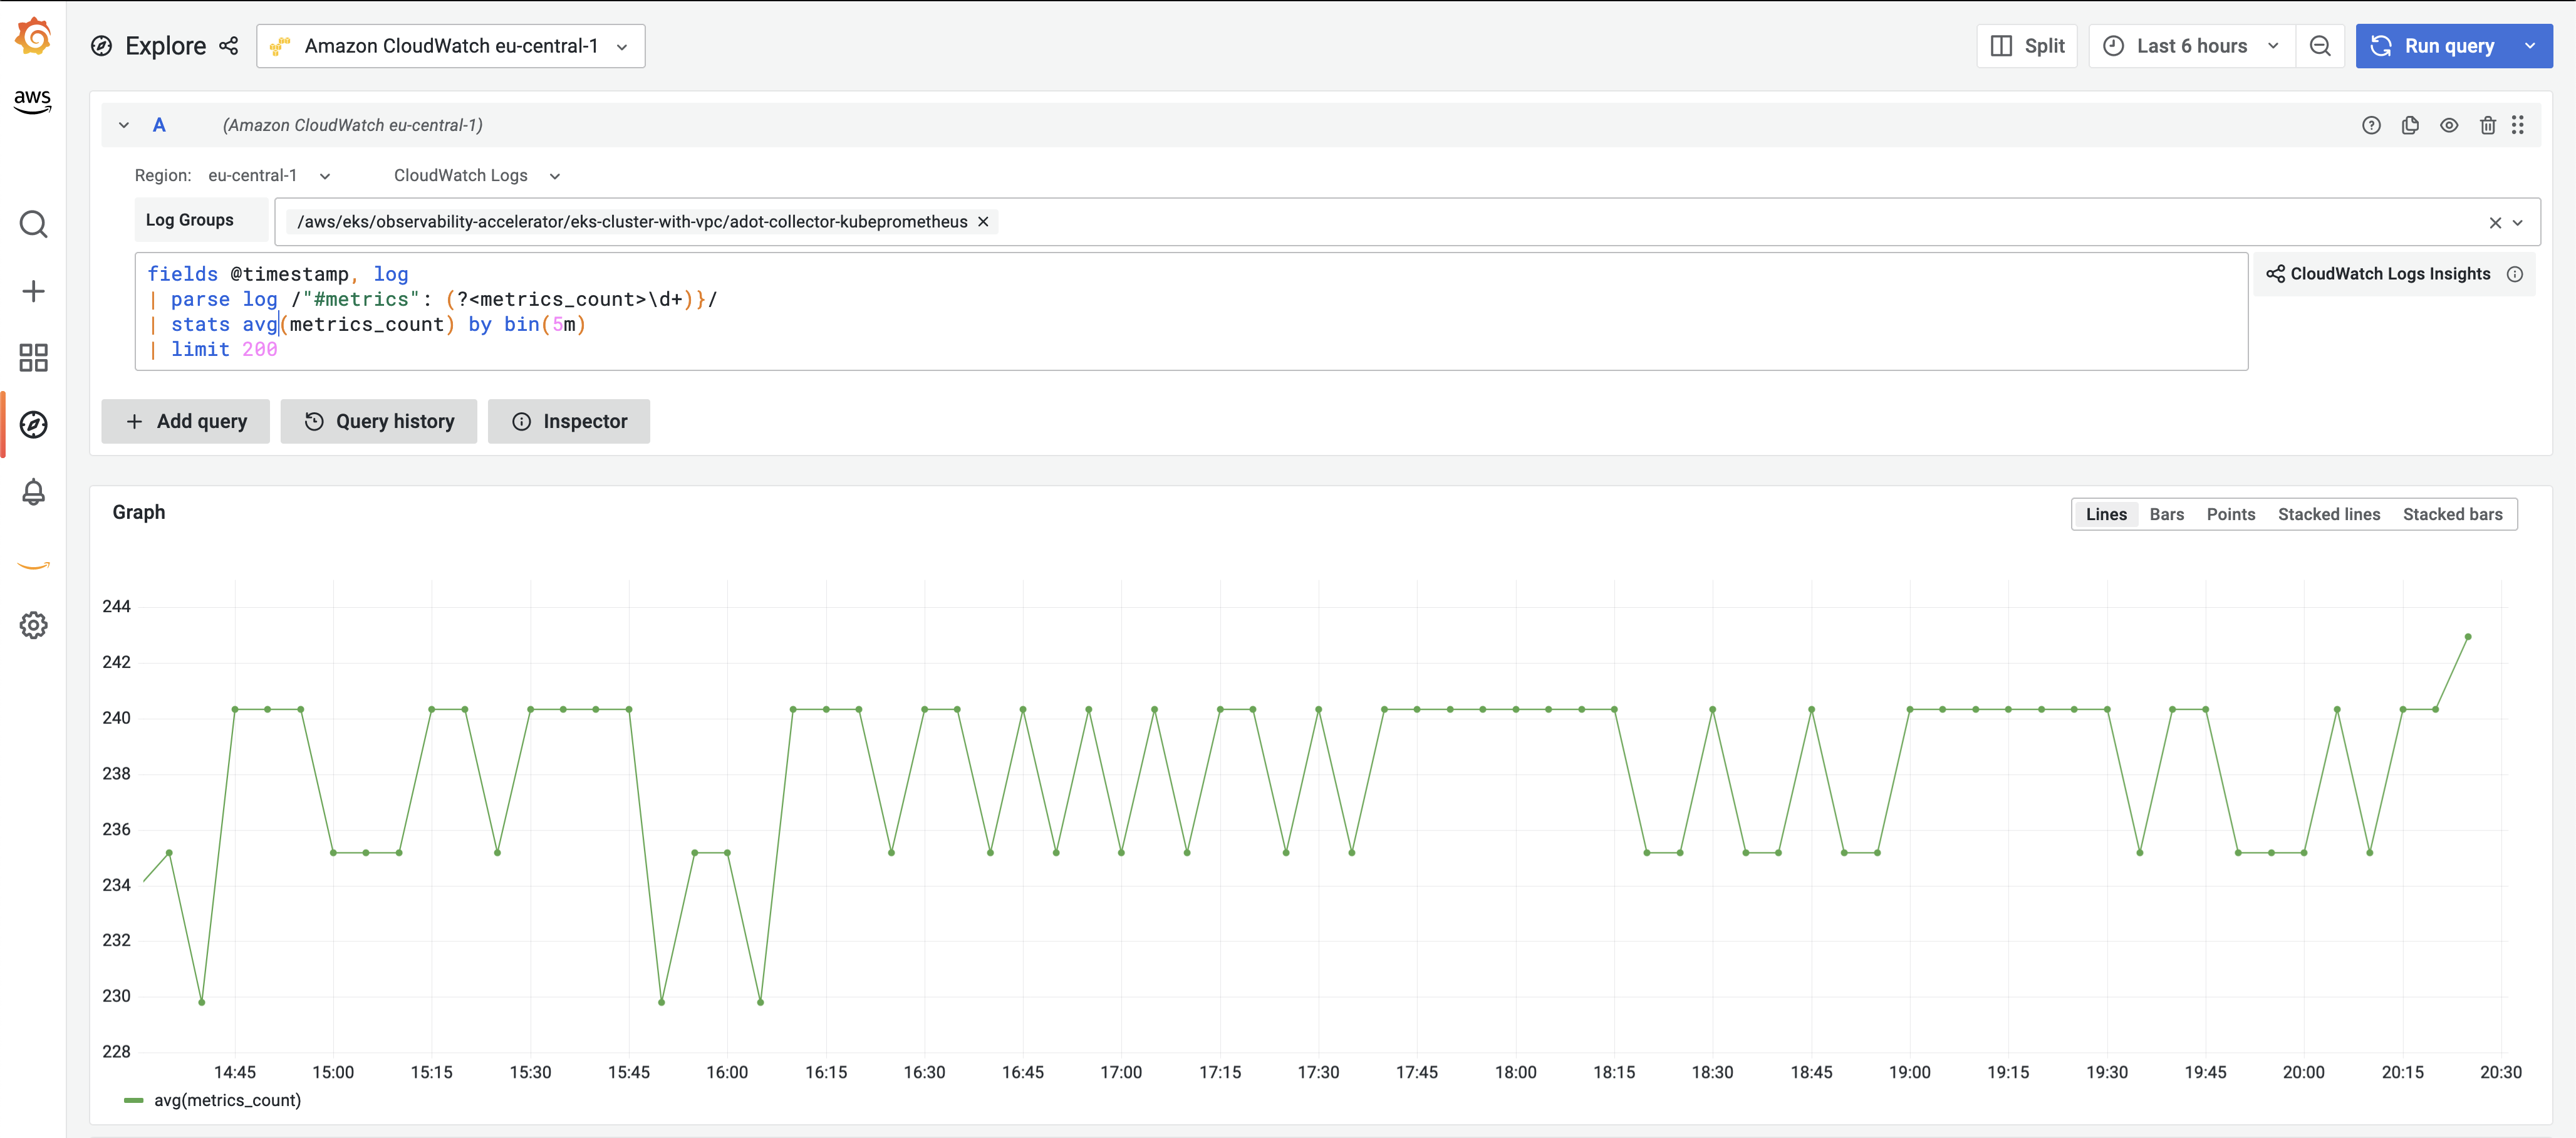The image size is (2576, 1138).
Task: Click the '(Amazon CloudWatch eu-central-1)' query subtitle
Action: (352, 125)
